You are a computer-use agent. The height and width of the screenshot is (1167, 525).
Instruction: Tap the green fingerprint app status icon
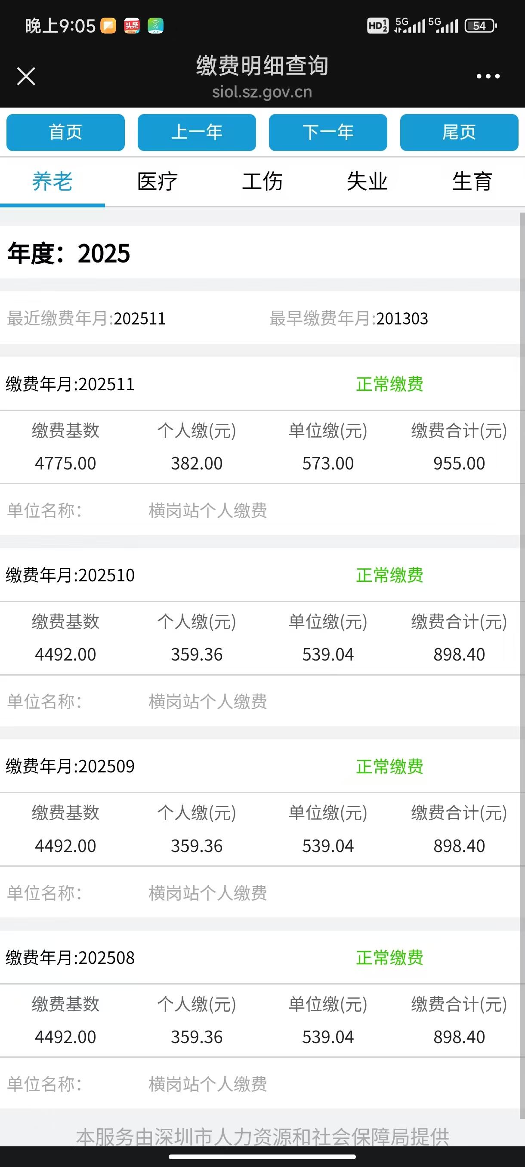pyautogui.click(x=155, y=26)
